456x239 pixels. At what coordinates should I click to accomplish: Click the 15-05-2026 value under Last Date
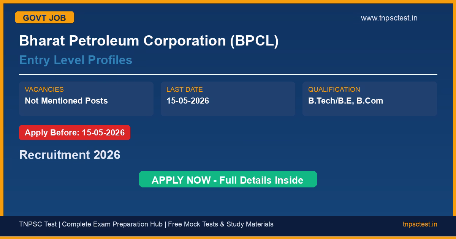[x=188, y=101]
